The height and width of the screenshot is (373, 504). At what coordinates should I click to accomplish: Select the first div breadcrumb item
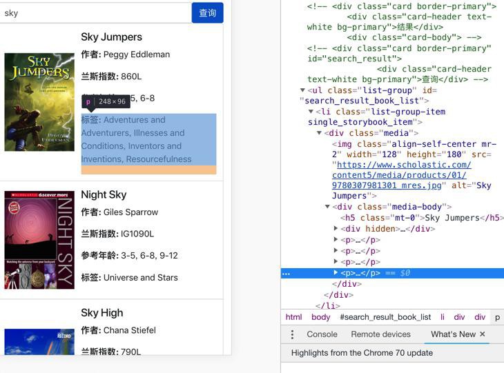(459, 317)
